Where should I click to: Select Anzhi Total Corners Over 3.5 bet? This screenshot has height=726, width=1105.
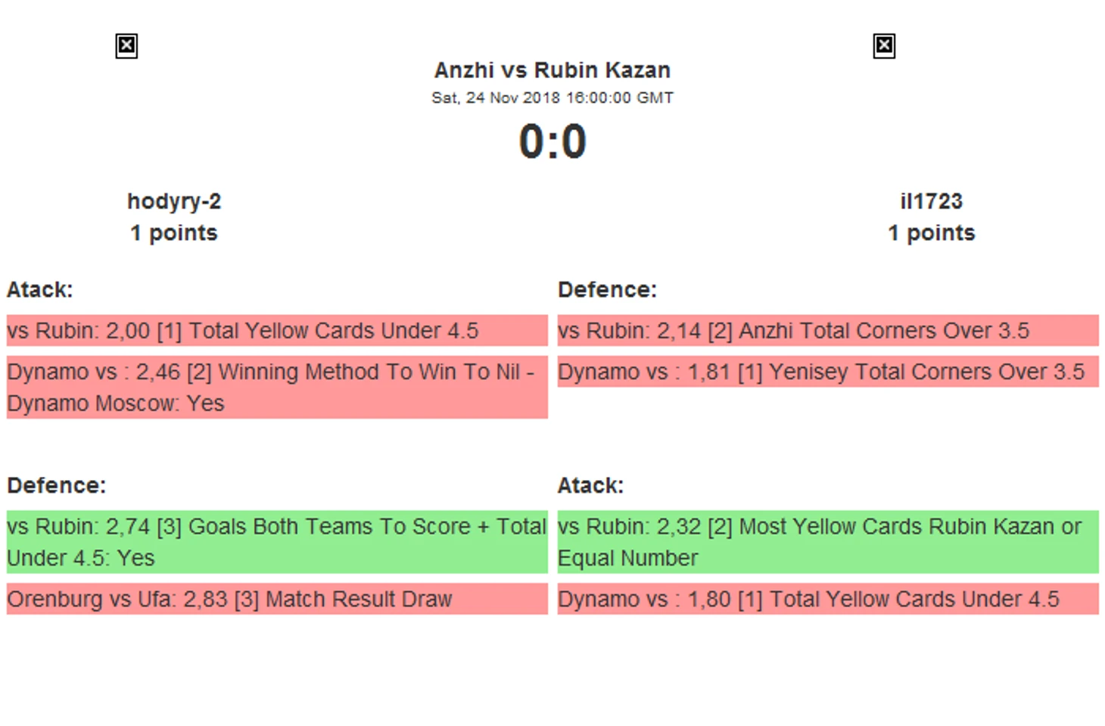[828, 331]
